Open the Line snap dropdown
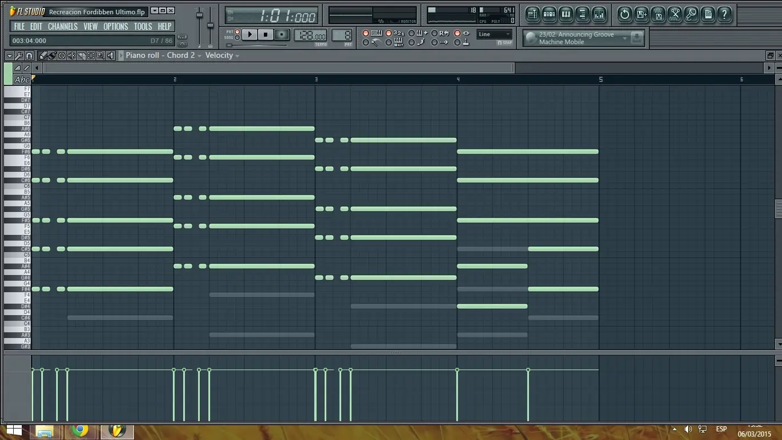Image resolution: width=782 pixels, height=440 pixels. pos(495,34)
